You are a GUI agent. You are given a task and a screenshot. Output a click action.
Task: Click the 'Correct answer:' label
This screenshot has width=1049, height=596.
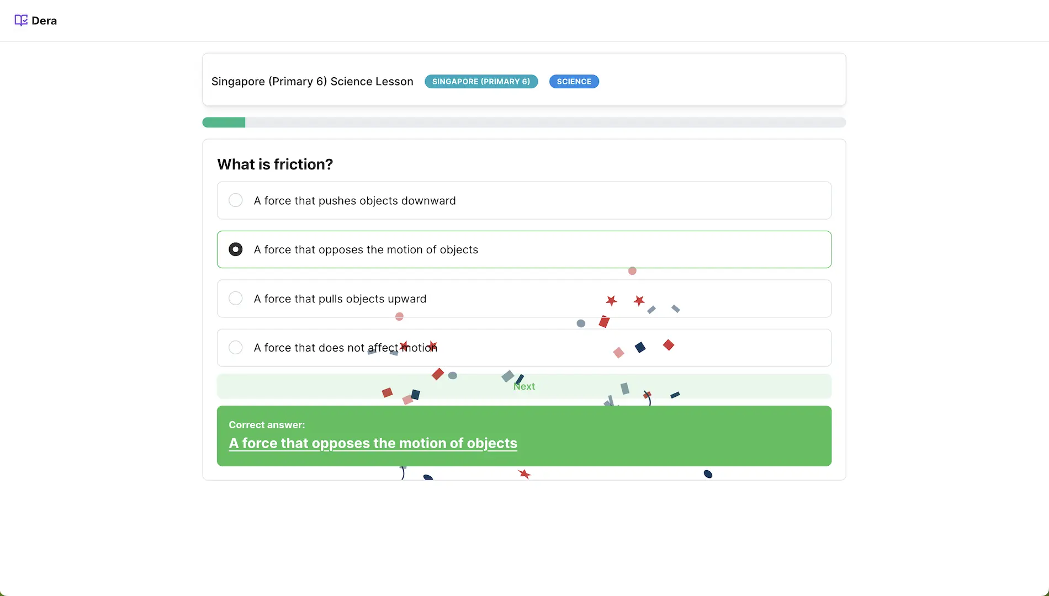click(x=267, y=425)
